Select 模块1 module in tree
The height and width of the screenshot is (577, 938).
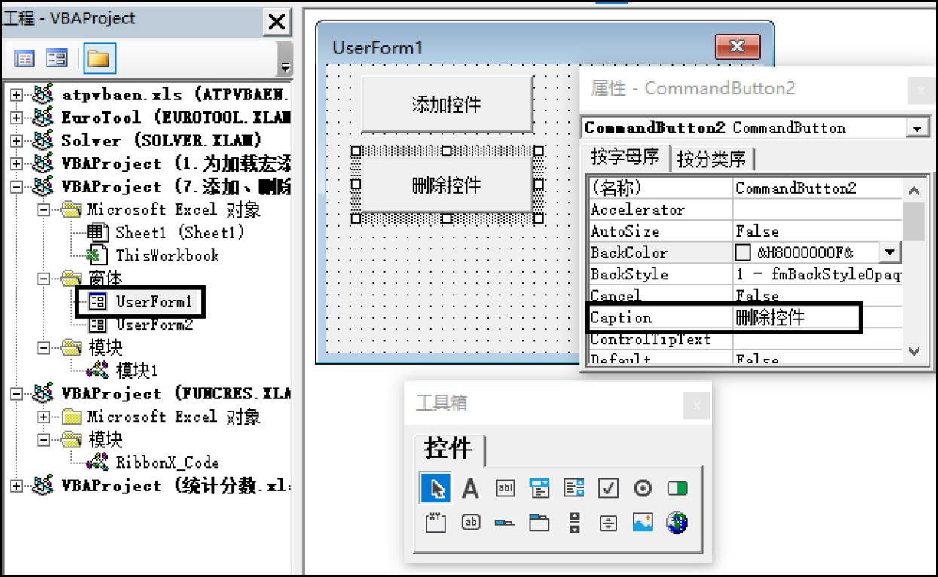(x=136, y=371)
